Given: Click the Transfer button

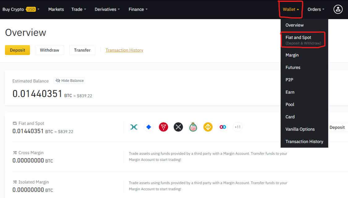Looking at the screenshot, I should pyautogui.click(x=82, y=50).
